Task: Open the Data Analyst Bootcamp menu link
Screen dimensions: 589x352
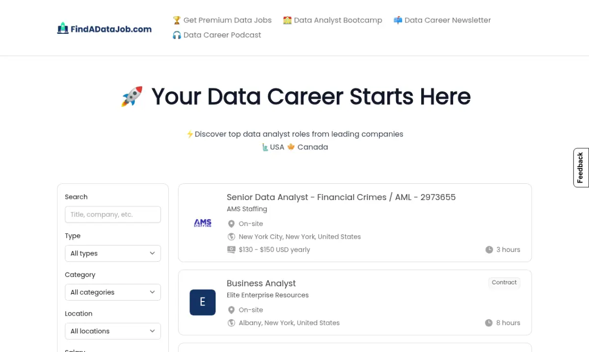Action: pyautogui.click(x=338, y=20)
